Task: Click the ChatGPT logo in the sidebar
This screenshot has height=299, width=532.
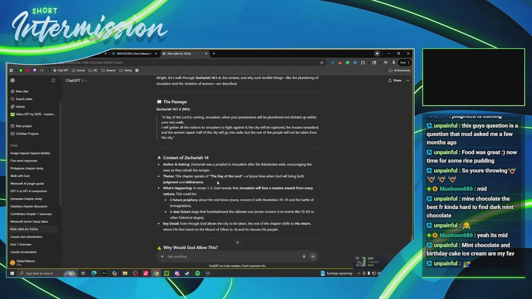Action: click(x=12, y=81)
